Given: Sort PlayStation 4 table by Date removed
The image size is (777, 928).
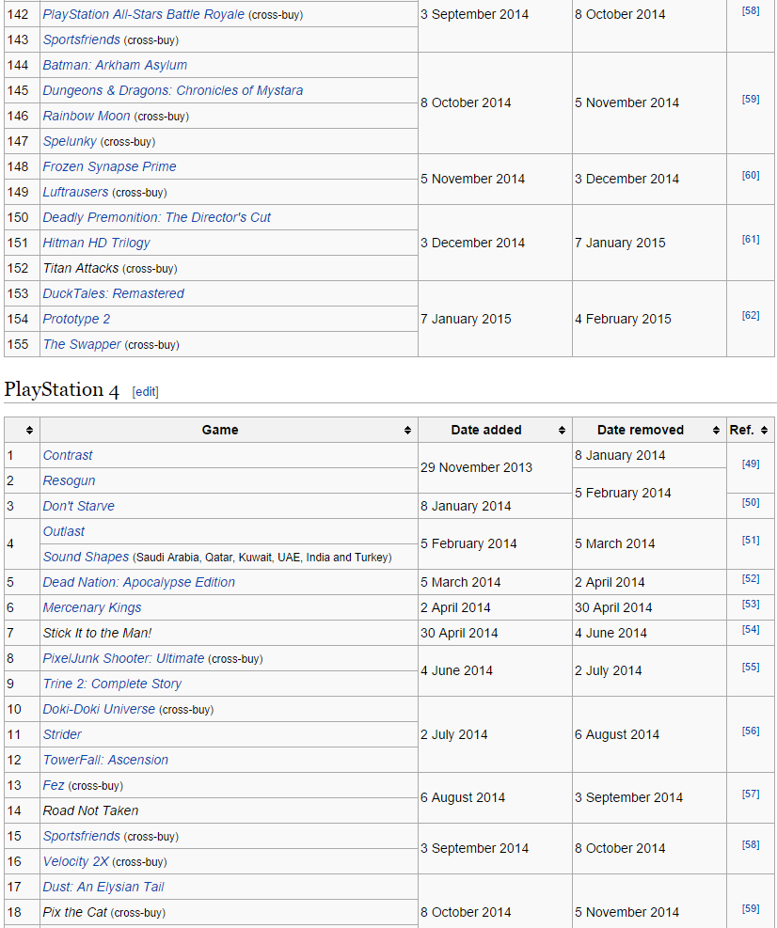Looking at the screenshot, I should [x=716, y=431].
